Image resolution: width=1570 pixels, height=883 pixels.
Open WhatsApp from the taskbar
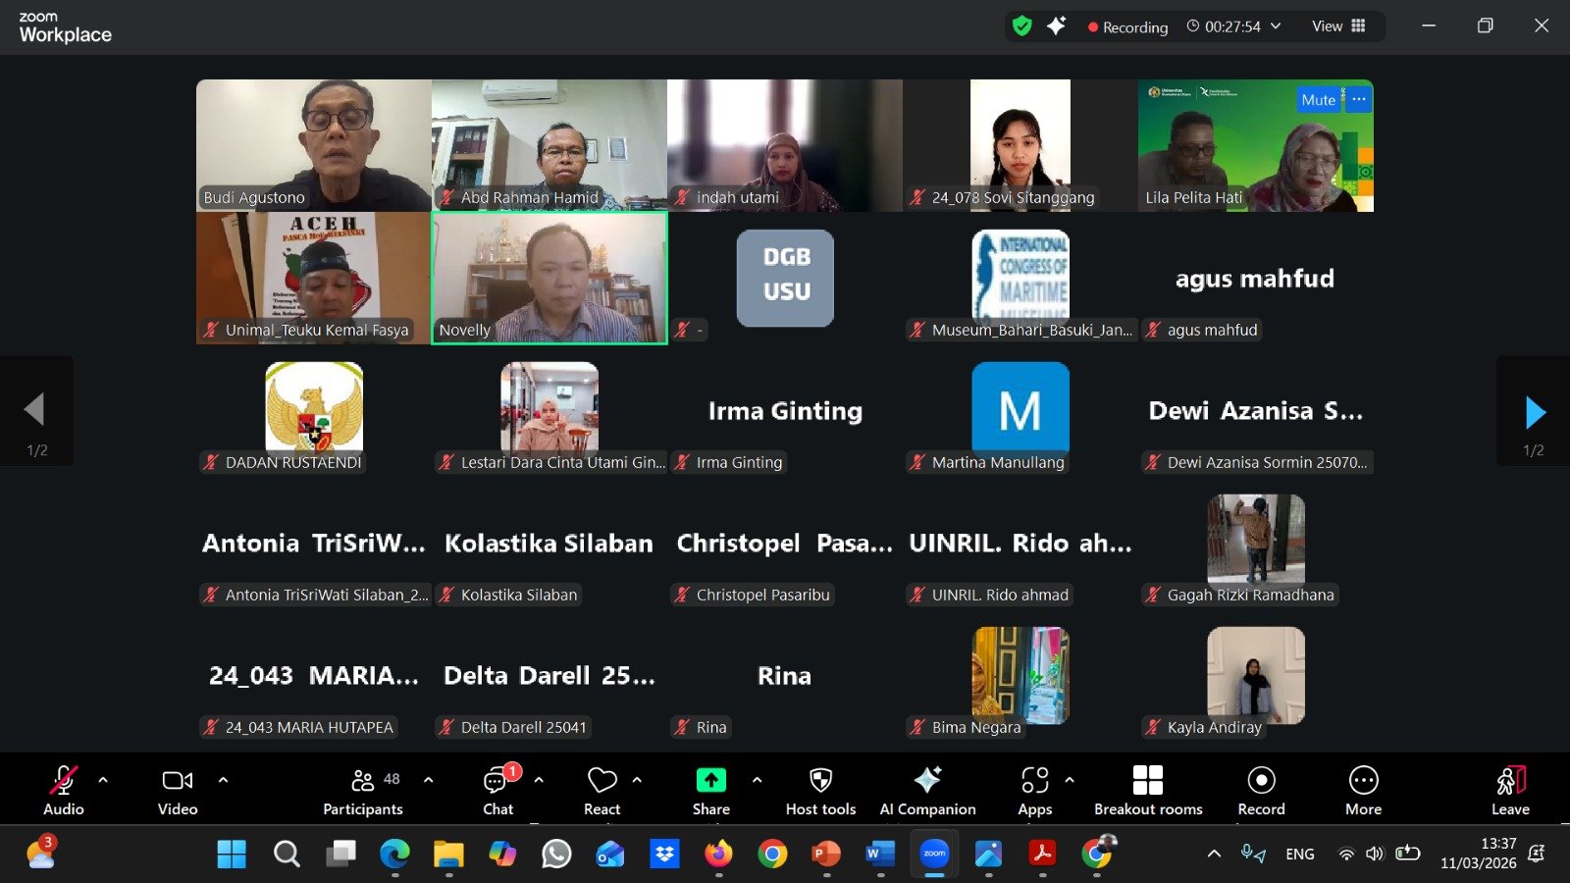(556, 855)
